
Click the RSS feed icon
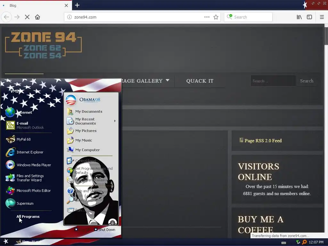[x=241, y=140]
